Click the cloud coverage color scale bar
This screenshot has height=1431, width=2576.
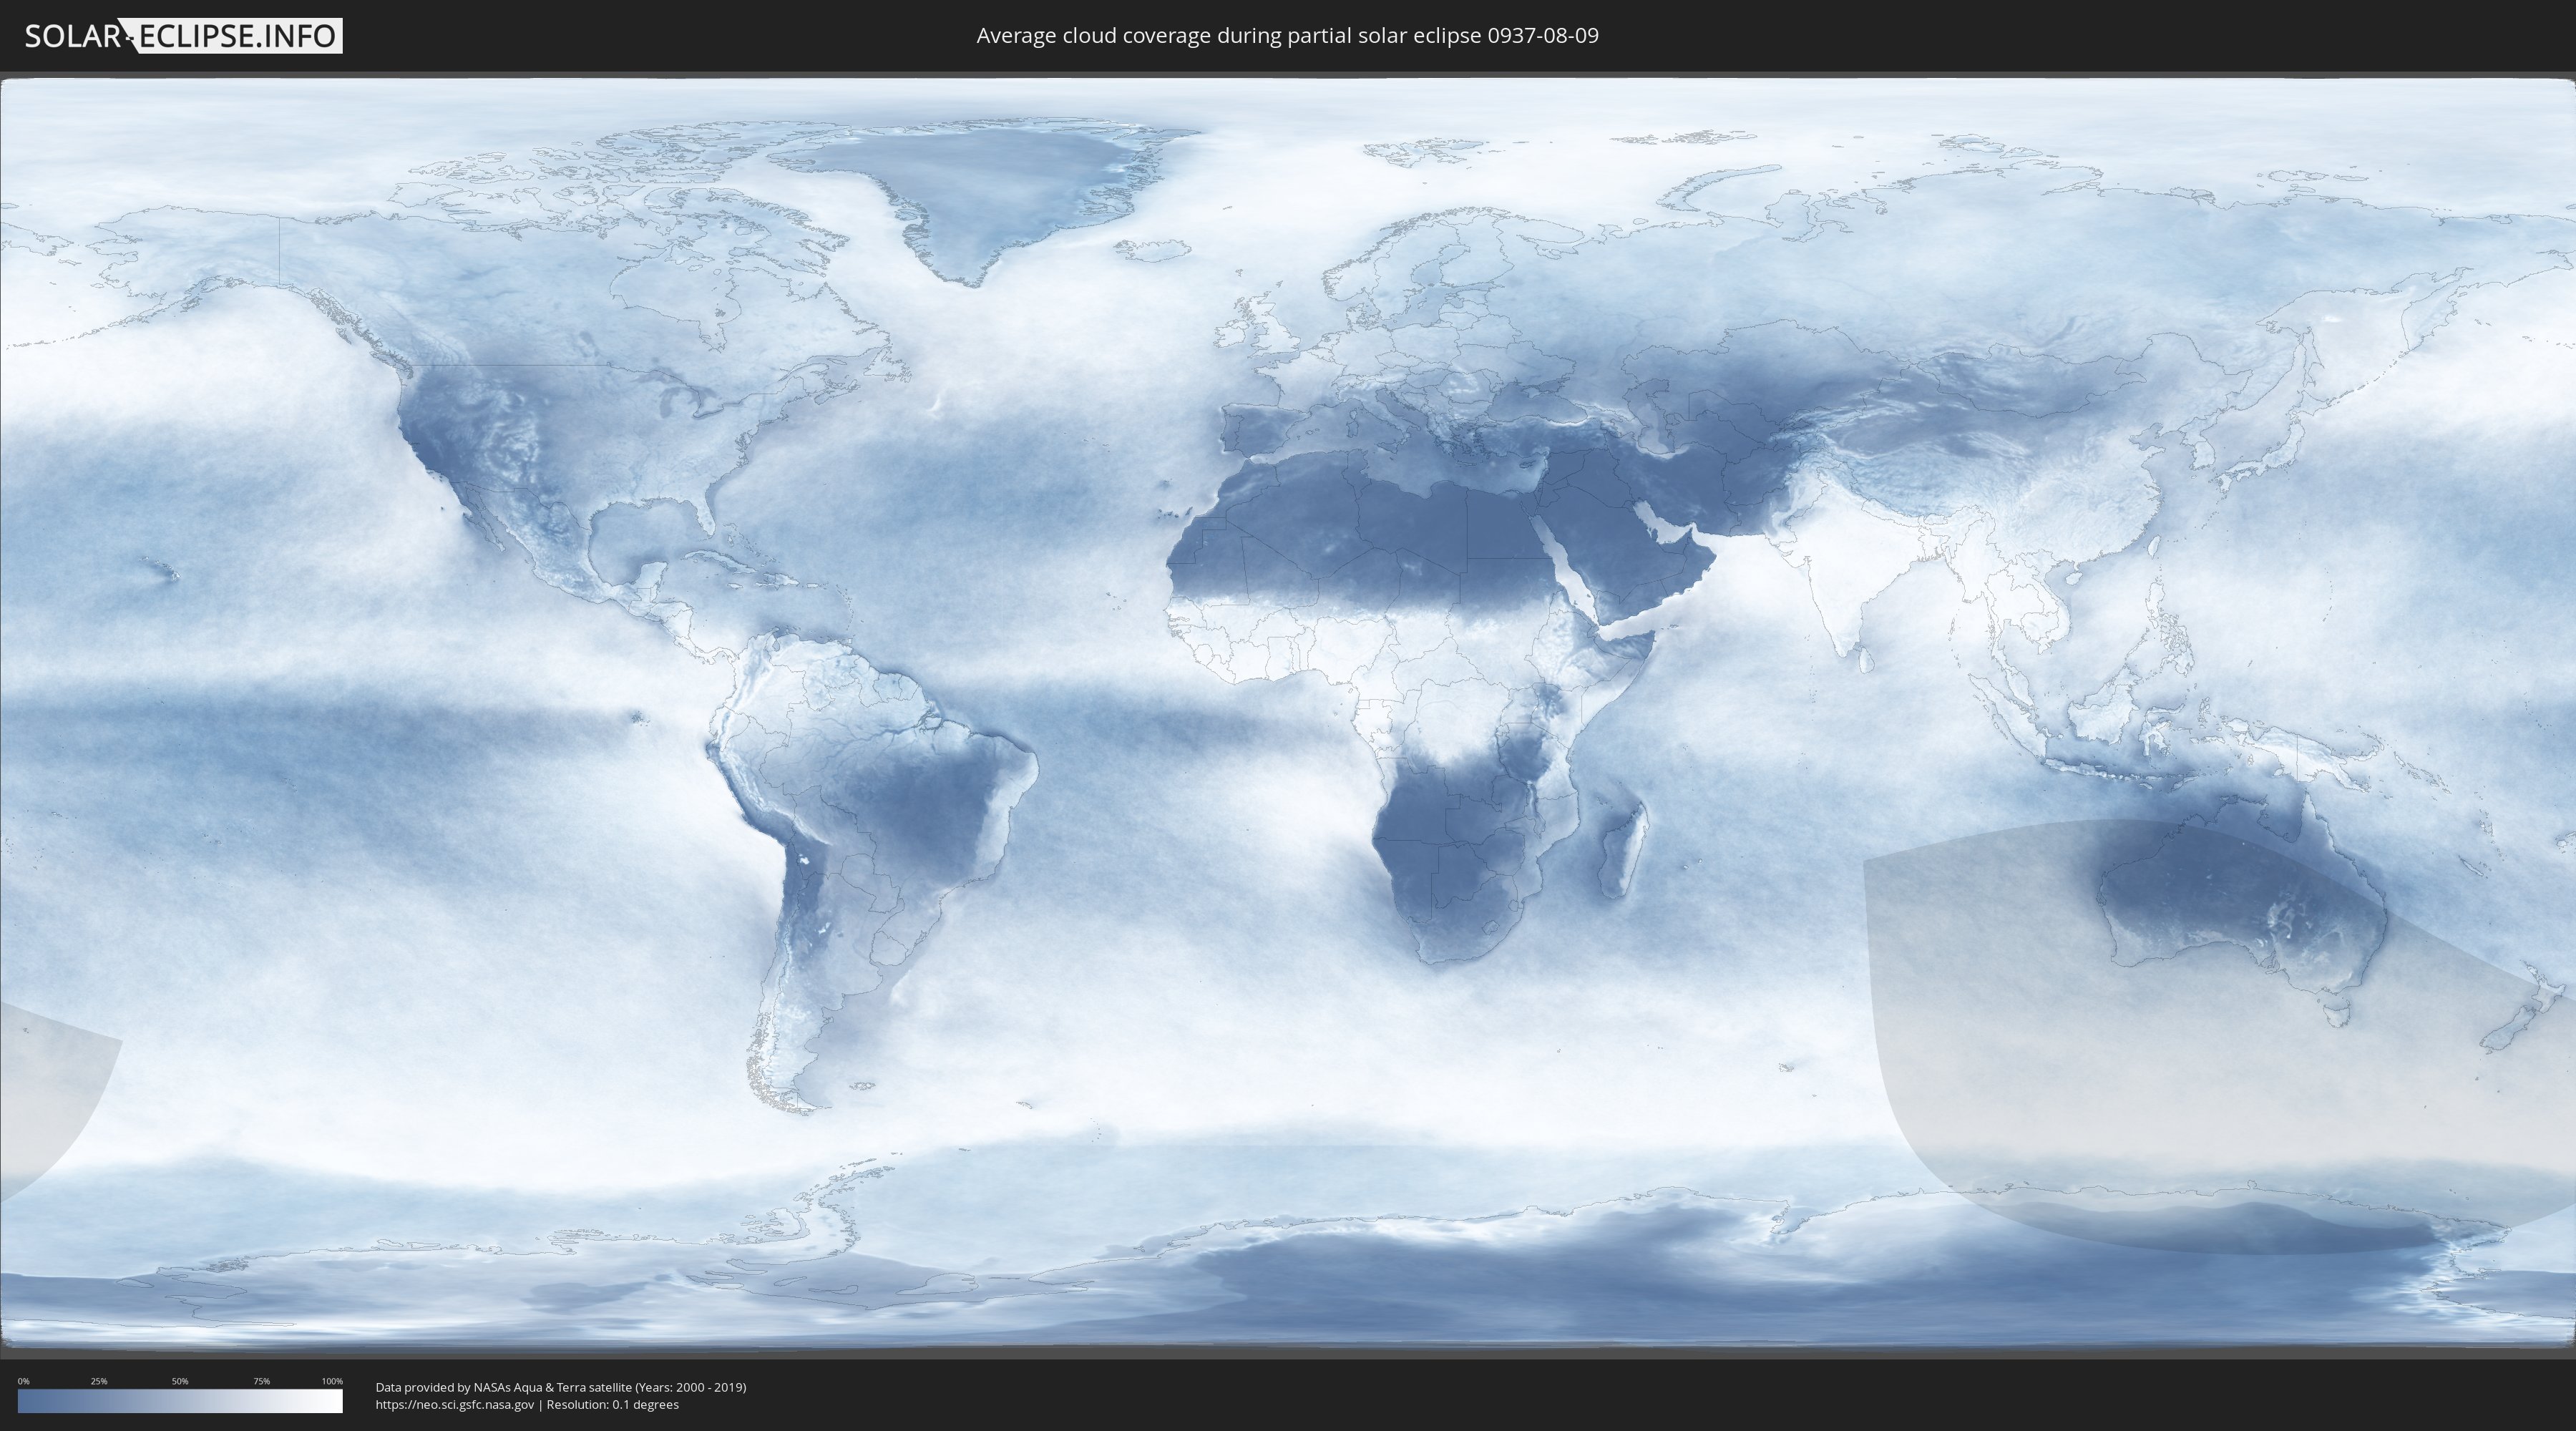tap(180, 1401)
